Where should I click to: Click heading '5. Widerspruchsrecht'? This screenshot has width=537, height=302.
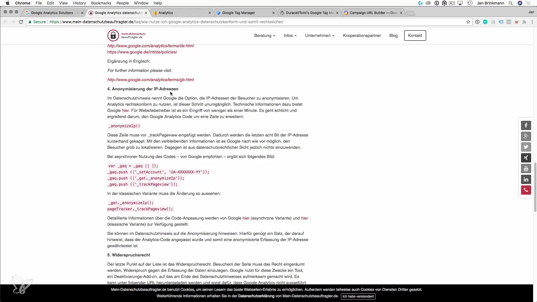[x=129, y=255]
